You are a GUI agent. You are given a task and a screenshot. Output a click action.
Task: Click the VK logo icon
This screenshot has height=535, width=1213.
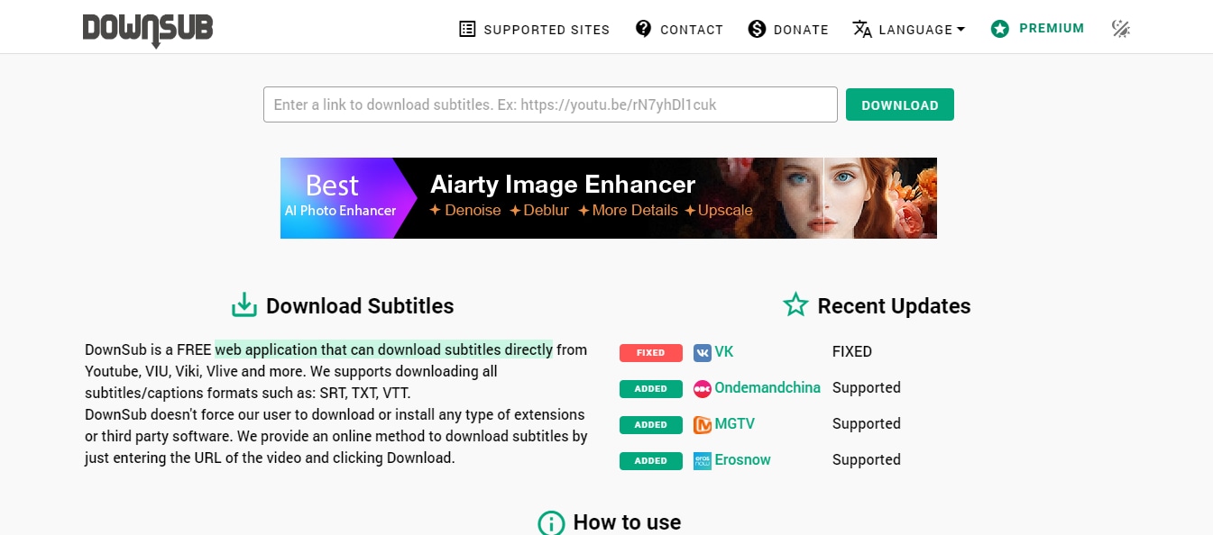[x=702, y=352]
